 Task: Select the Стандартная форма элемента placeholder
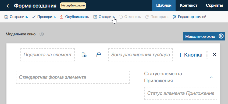(73, 77)
